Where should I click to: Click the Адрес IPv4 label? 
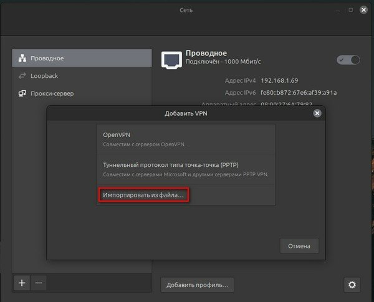pos(240,80)
